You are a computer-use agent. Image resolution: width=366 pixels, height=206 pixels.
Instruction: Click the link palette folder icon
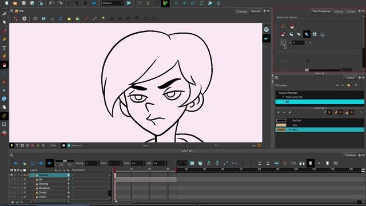click(348, 85)
